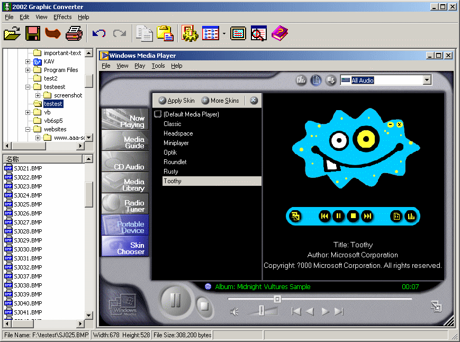Select the Classic skin
Image resolution: width=460 pixels, height=342 pixels.
(173, 124)
